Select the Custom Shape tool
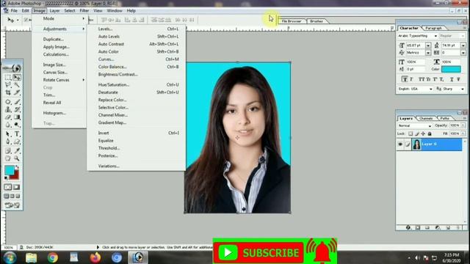Viewport: 470px width, 264px height. click(17, 142)
